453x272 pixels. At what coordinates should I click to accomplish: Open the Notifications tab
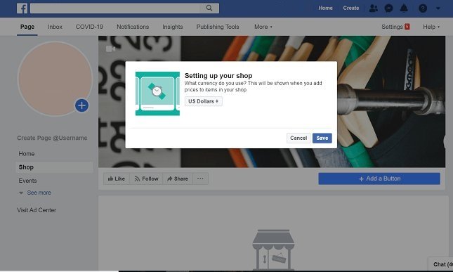(x=133, y=27)
